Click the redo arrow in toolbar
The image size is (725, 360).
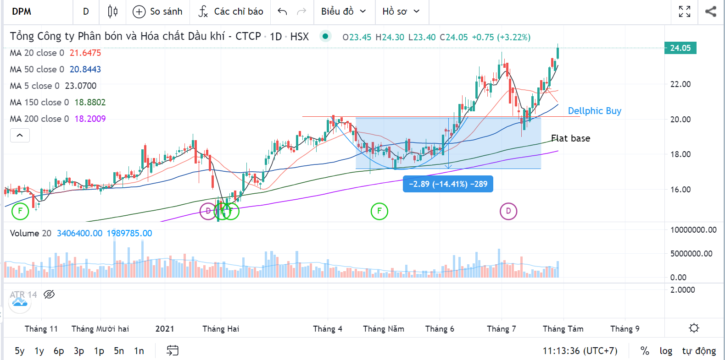pyautogui.click(x=301, y=11)
